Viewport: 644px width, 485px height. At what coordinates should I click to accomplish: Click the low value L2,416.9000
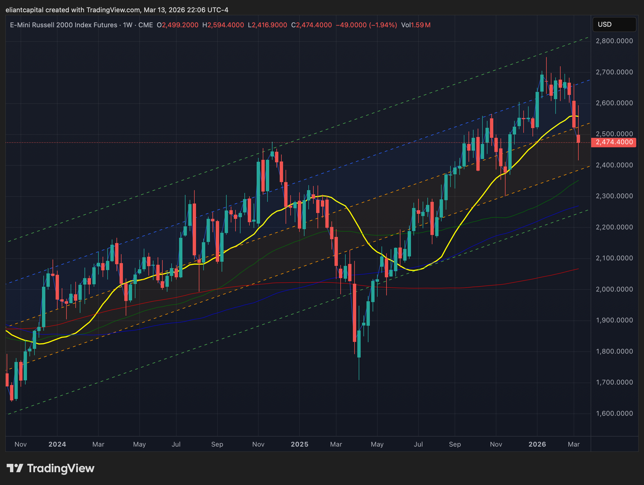[267, 25]
